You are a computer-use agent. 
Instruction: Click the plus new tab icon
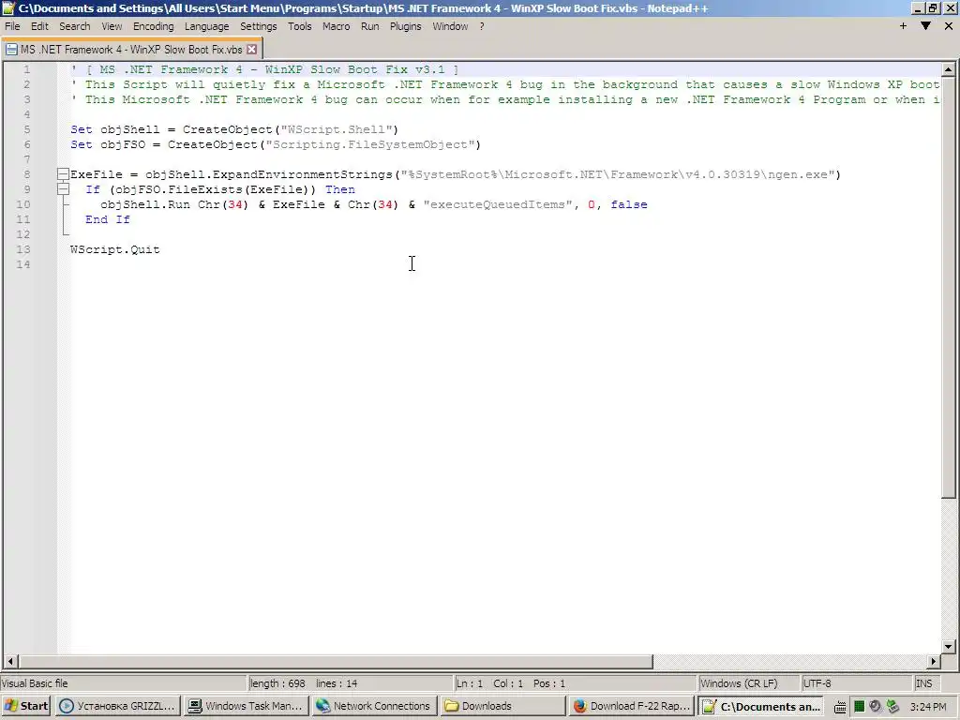click(x=903, y=25)
